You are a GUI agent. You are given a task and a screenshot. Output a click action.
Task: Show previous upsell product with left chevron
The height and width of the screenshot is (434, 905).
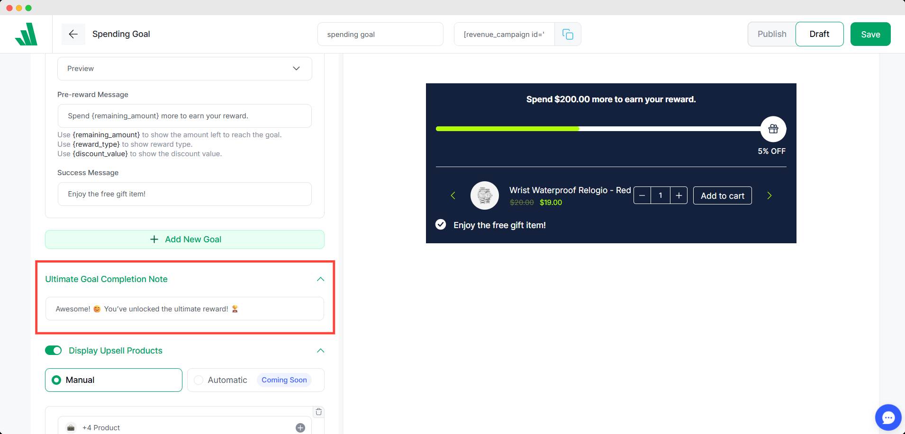(x=453, y=195)
